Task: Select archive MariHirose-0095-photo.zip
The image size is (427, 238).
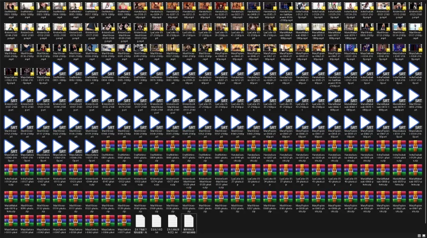Action: 27,202
